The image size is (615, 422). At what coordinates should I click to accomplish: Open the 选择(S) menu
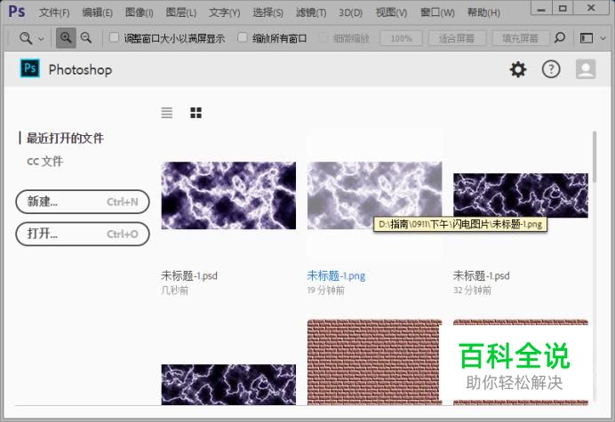268,12
